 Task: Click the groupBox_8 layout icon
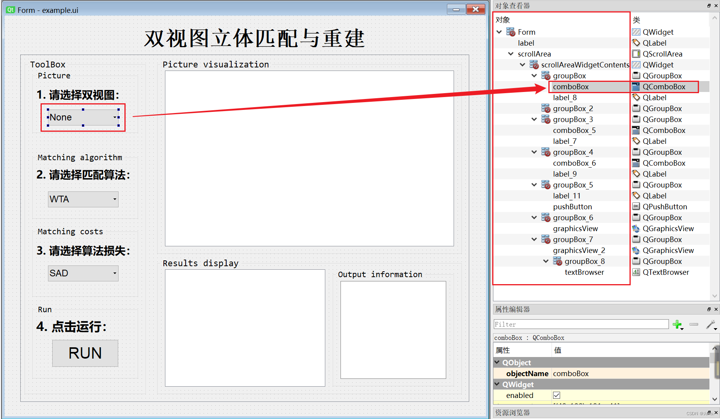pyautogui.click(x=557, y=261)
